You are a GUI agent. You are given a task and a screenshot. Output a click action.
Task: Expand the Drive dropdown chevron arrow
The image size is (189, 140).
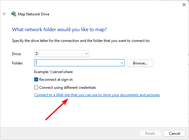click(86, 54)
